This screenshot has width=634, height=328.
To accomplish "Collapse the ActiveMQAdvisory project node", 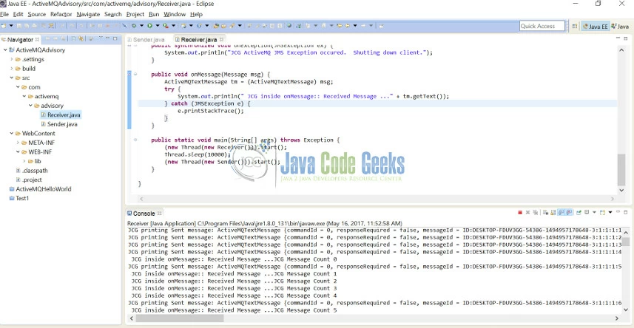I will pos(5,50).
